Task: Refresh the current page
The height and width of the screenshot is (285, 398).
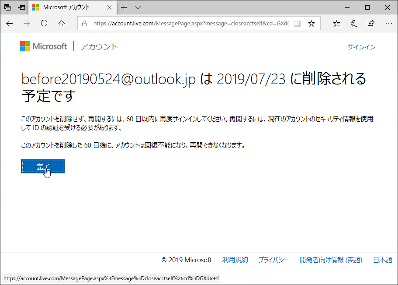Action: click(44, 23)
